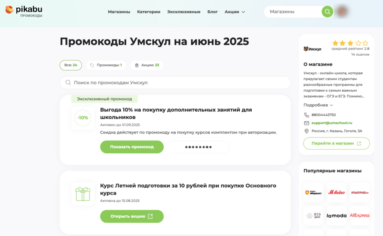Viewport: 383px width, 236px height.
Task: Open the Pikabu promo codes logo
Action: point(24,11)
